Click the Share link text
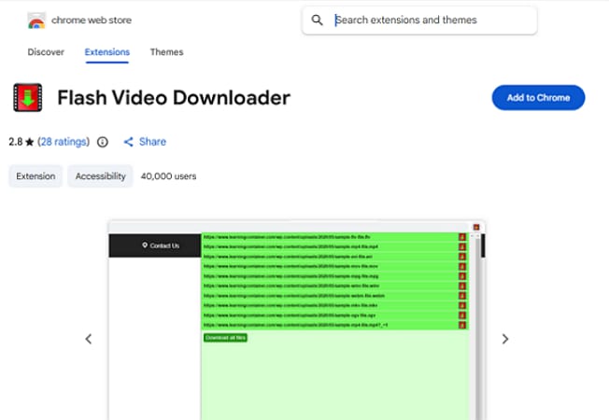The image size is (609, 420). coord(152,142)
